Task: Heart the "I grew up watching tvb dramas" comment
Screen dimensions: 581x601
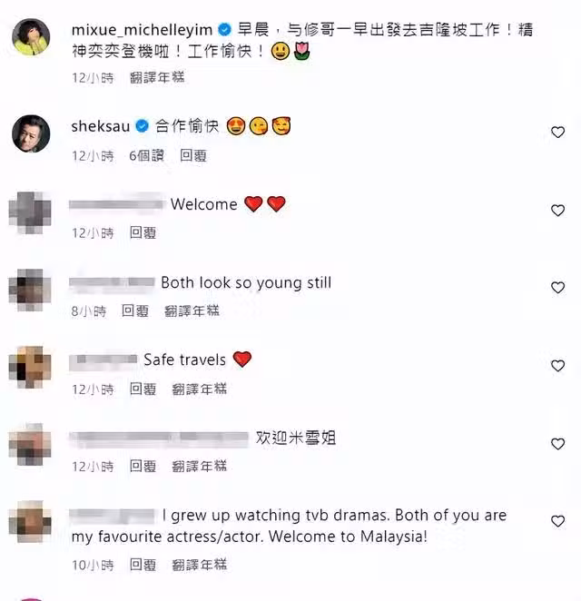Action: [557, 521]
